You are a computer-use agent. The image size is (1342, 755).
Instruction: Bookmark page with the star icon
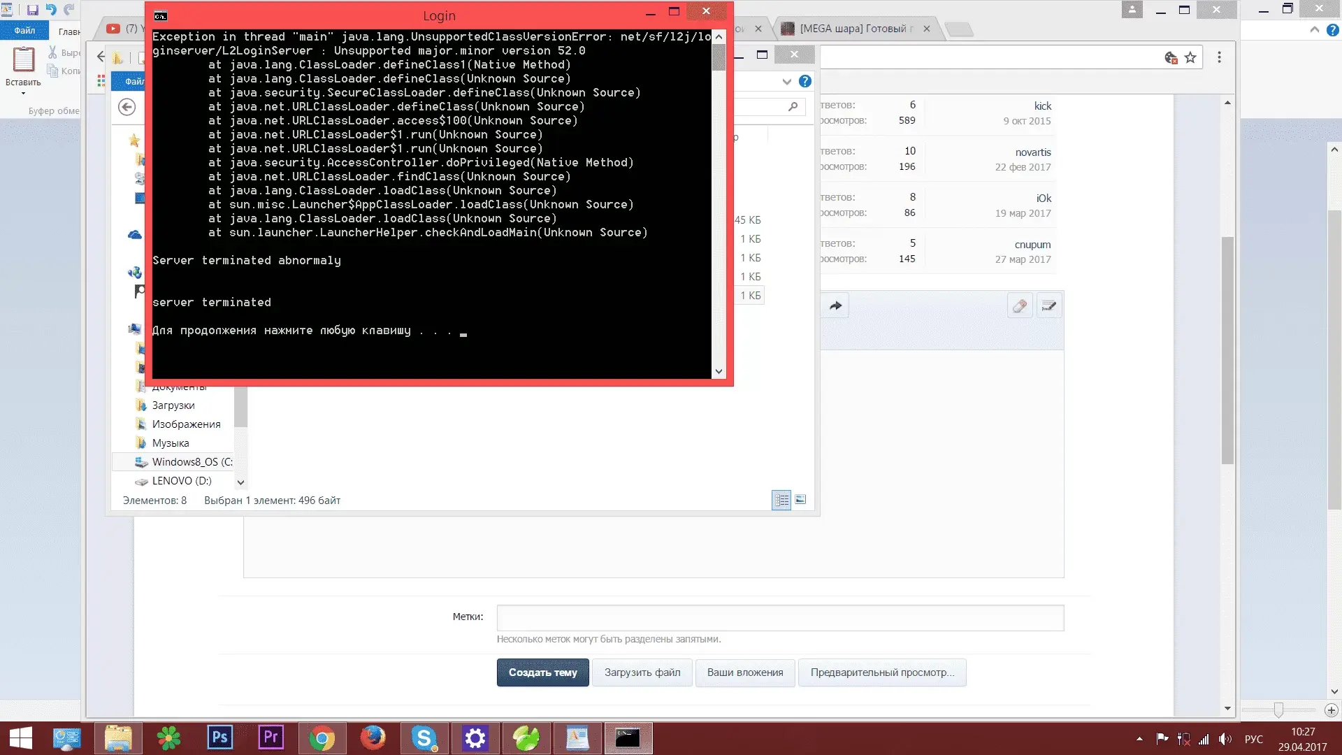[1190, 57]
